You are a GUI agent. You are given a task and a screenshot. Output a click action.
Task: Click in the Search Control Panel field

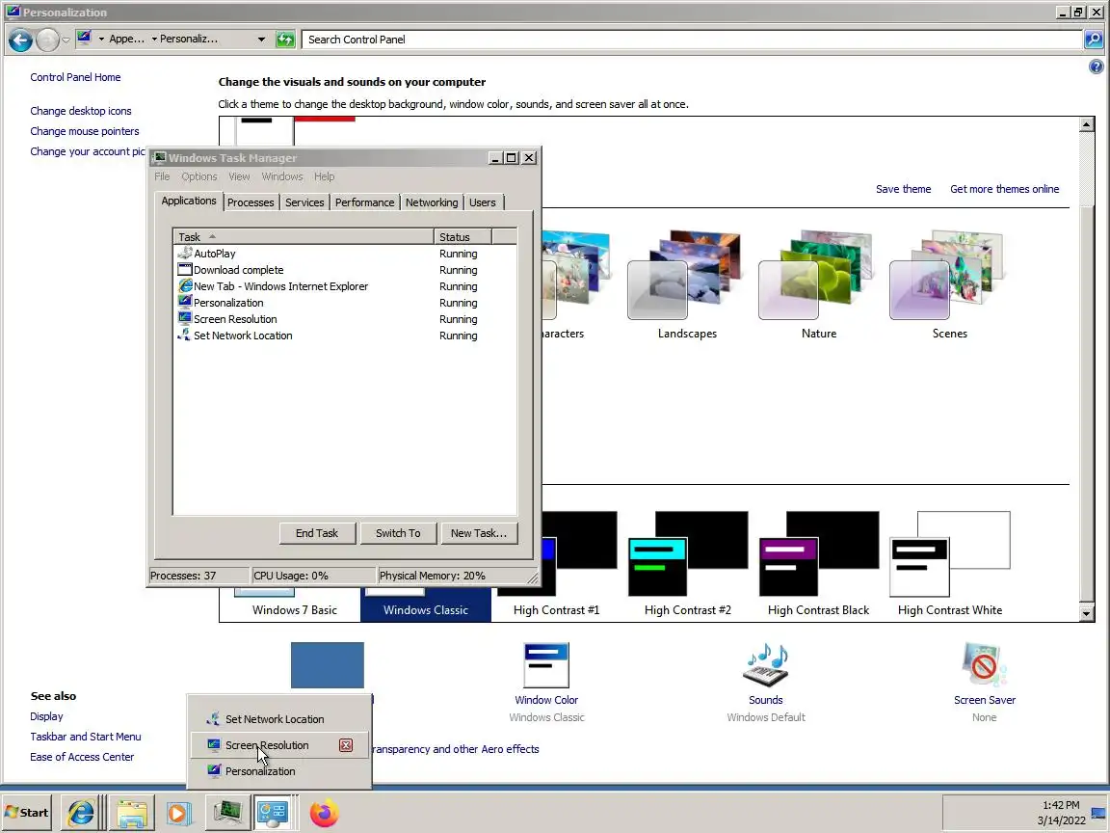[693, 40]
